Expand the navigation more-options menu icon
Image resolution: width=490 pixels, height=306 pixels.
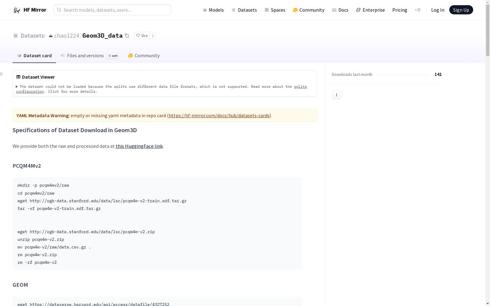click(417, 10)
